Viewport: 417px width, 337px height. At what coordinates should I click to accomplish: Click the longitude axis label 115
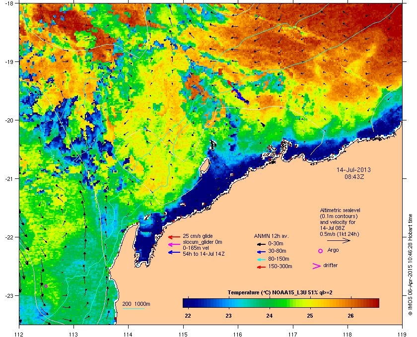click(x=183, y=334)
